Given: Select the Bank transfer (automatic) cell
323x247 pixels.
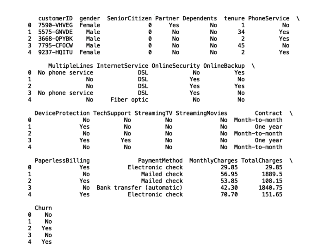Looking at the screenshot, I should point(140,188).
